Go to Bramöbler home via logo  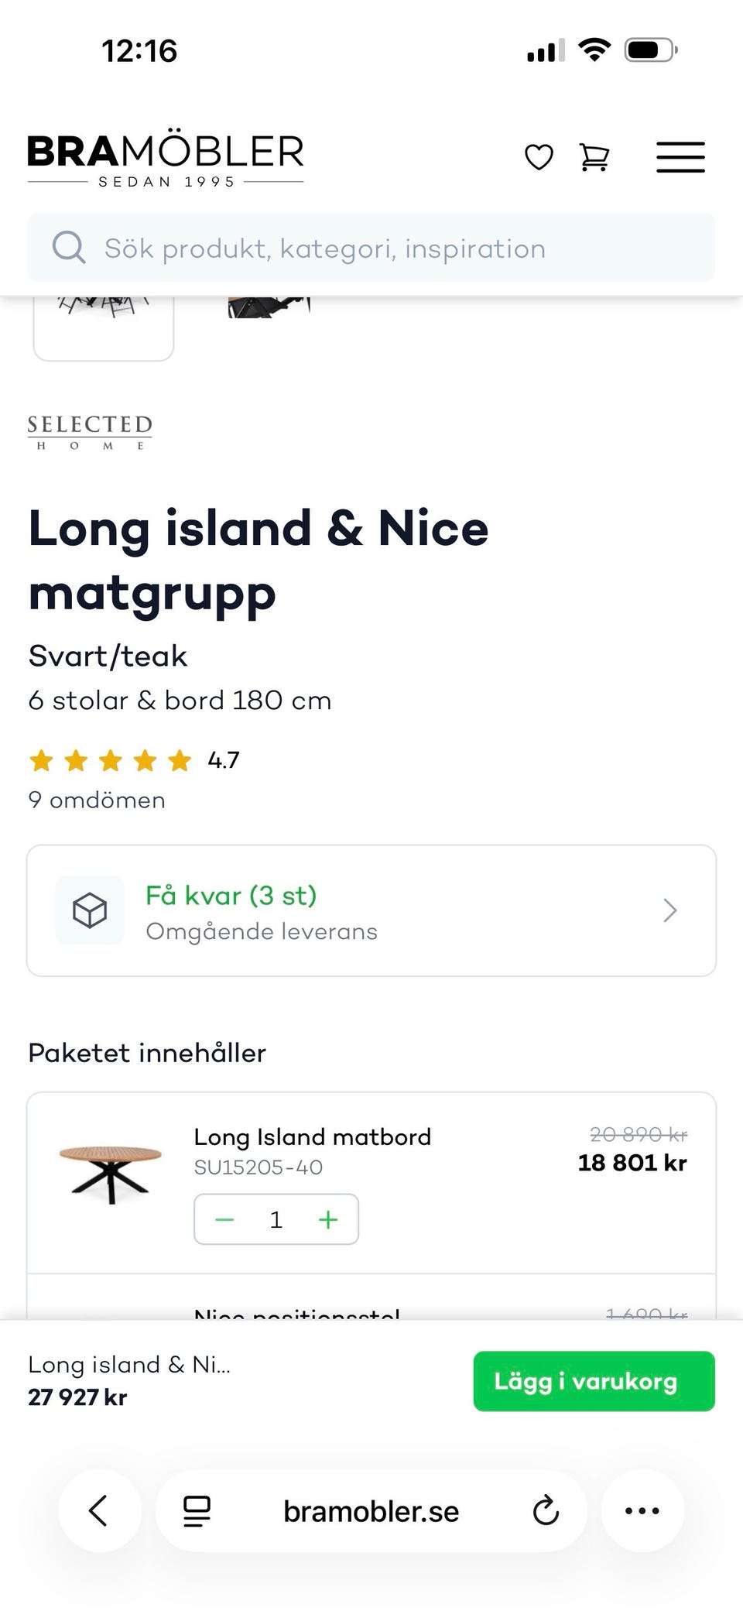click(166, 159)
